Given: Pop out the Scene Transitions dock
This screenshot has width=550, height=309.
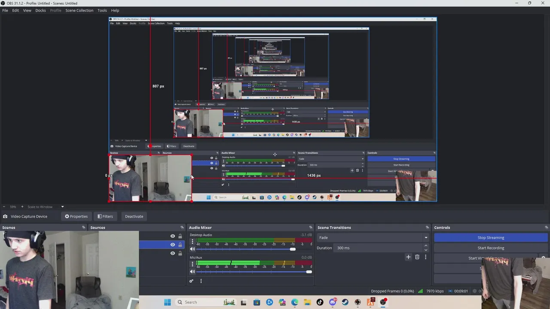Looking at the screenshot, I should [427, 227].
